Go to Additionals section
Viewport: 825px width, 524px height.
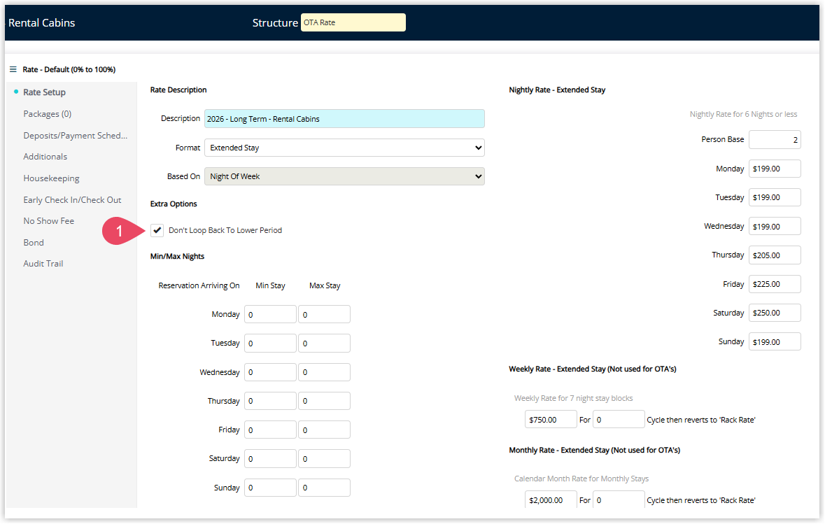click(x=45, y=156)
